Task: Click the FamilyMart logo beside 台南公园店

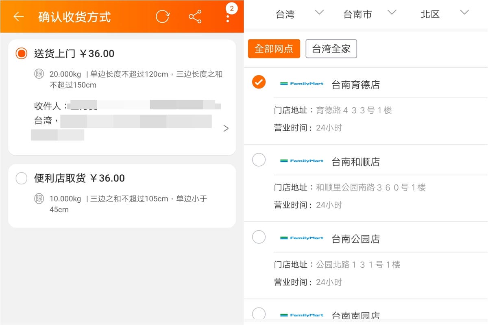Action: tap(302, 239)
